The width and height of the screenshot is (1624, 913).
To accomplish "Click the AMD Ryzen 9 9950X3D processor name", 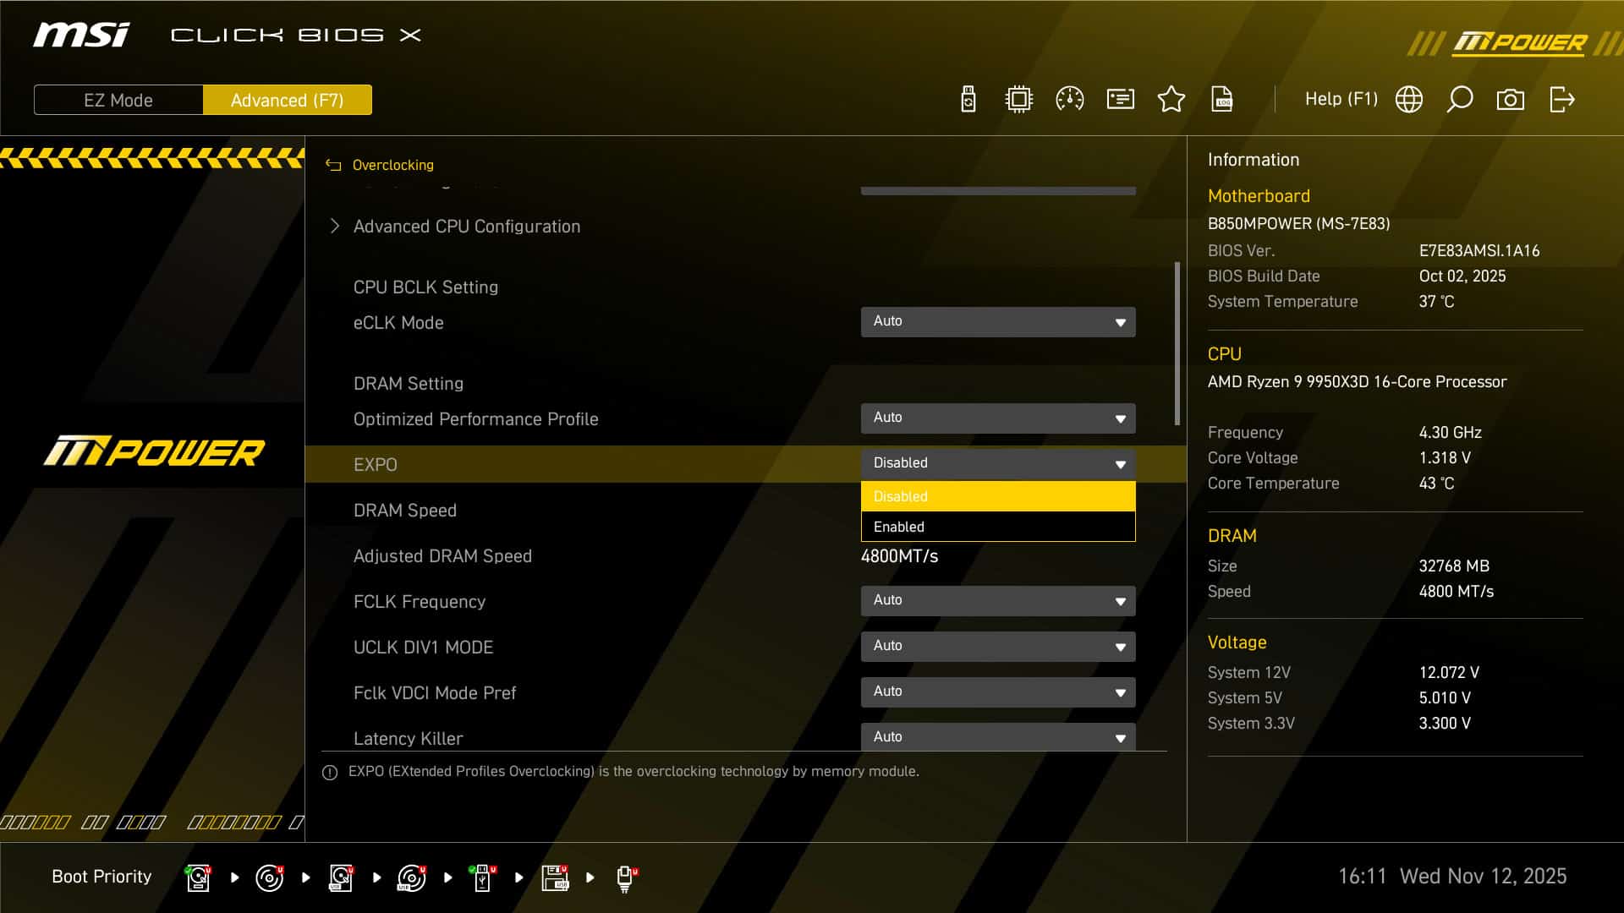I will point(1357,381).
